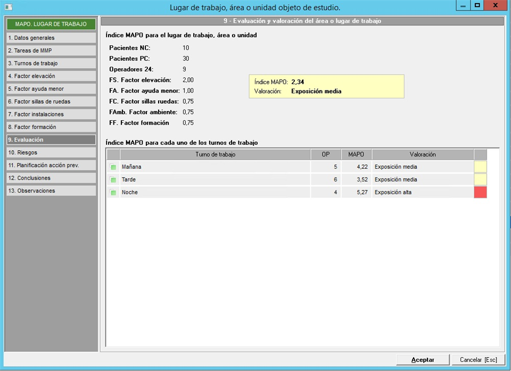Click Cancelar [Esc] button
Screen dimensions: 511x371
tap(478, 360)
